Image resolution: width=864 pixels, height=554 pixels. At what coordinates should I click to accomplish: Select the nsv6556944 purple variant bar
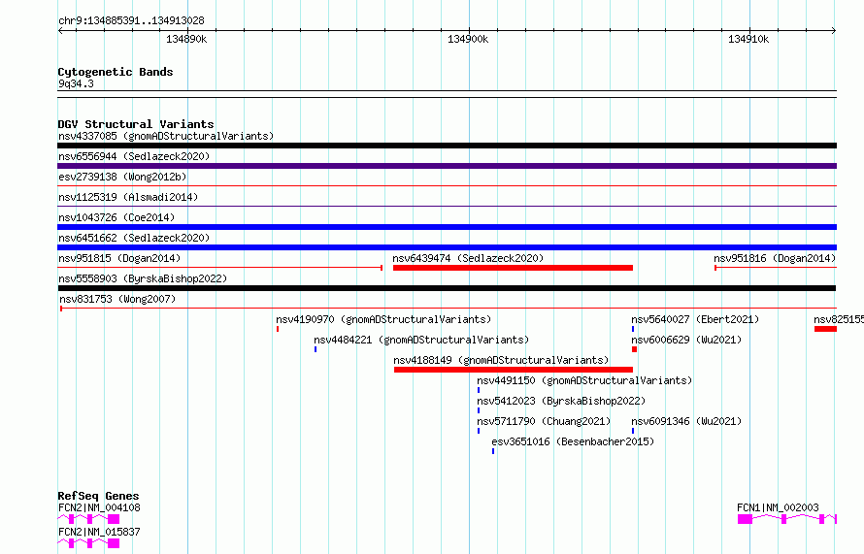[x=447, y=166]
